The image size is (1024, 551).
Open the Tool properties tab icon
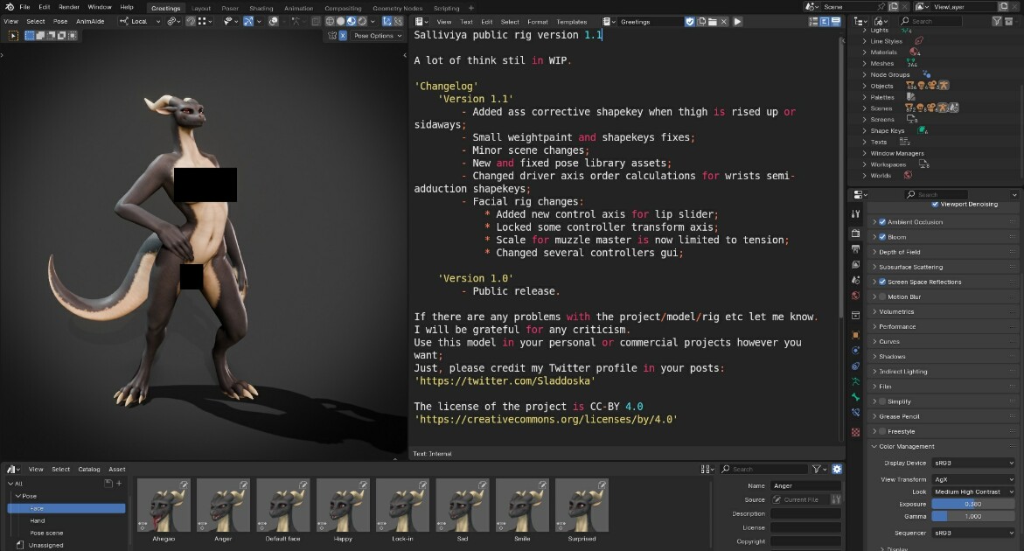click(855, 214)
